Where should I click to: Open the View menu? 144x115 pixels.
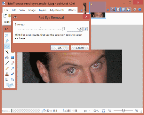point(22,10)
